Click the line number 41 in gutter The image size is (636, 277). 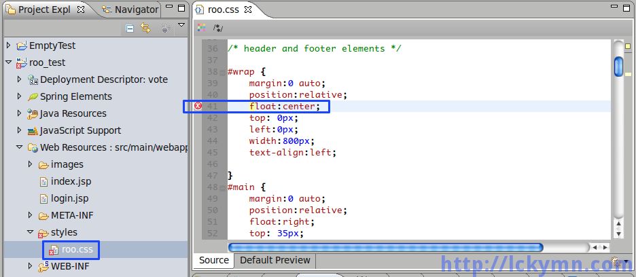[213, 107]
